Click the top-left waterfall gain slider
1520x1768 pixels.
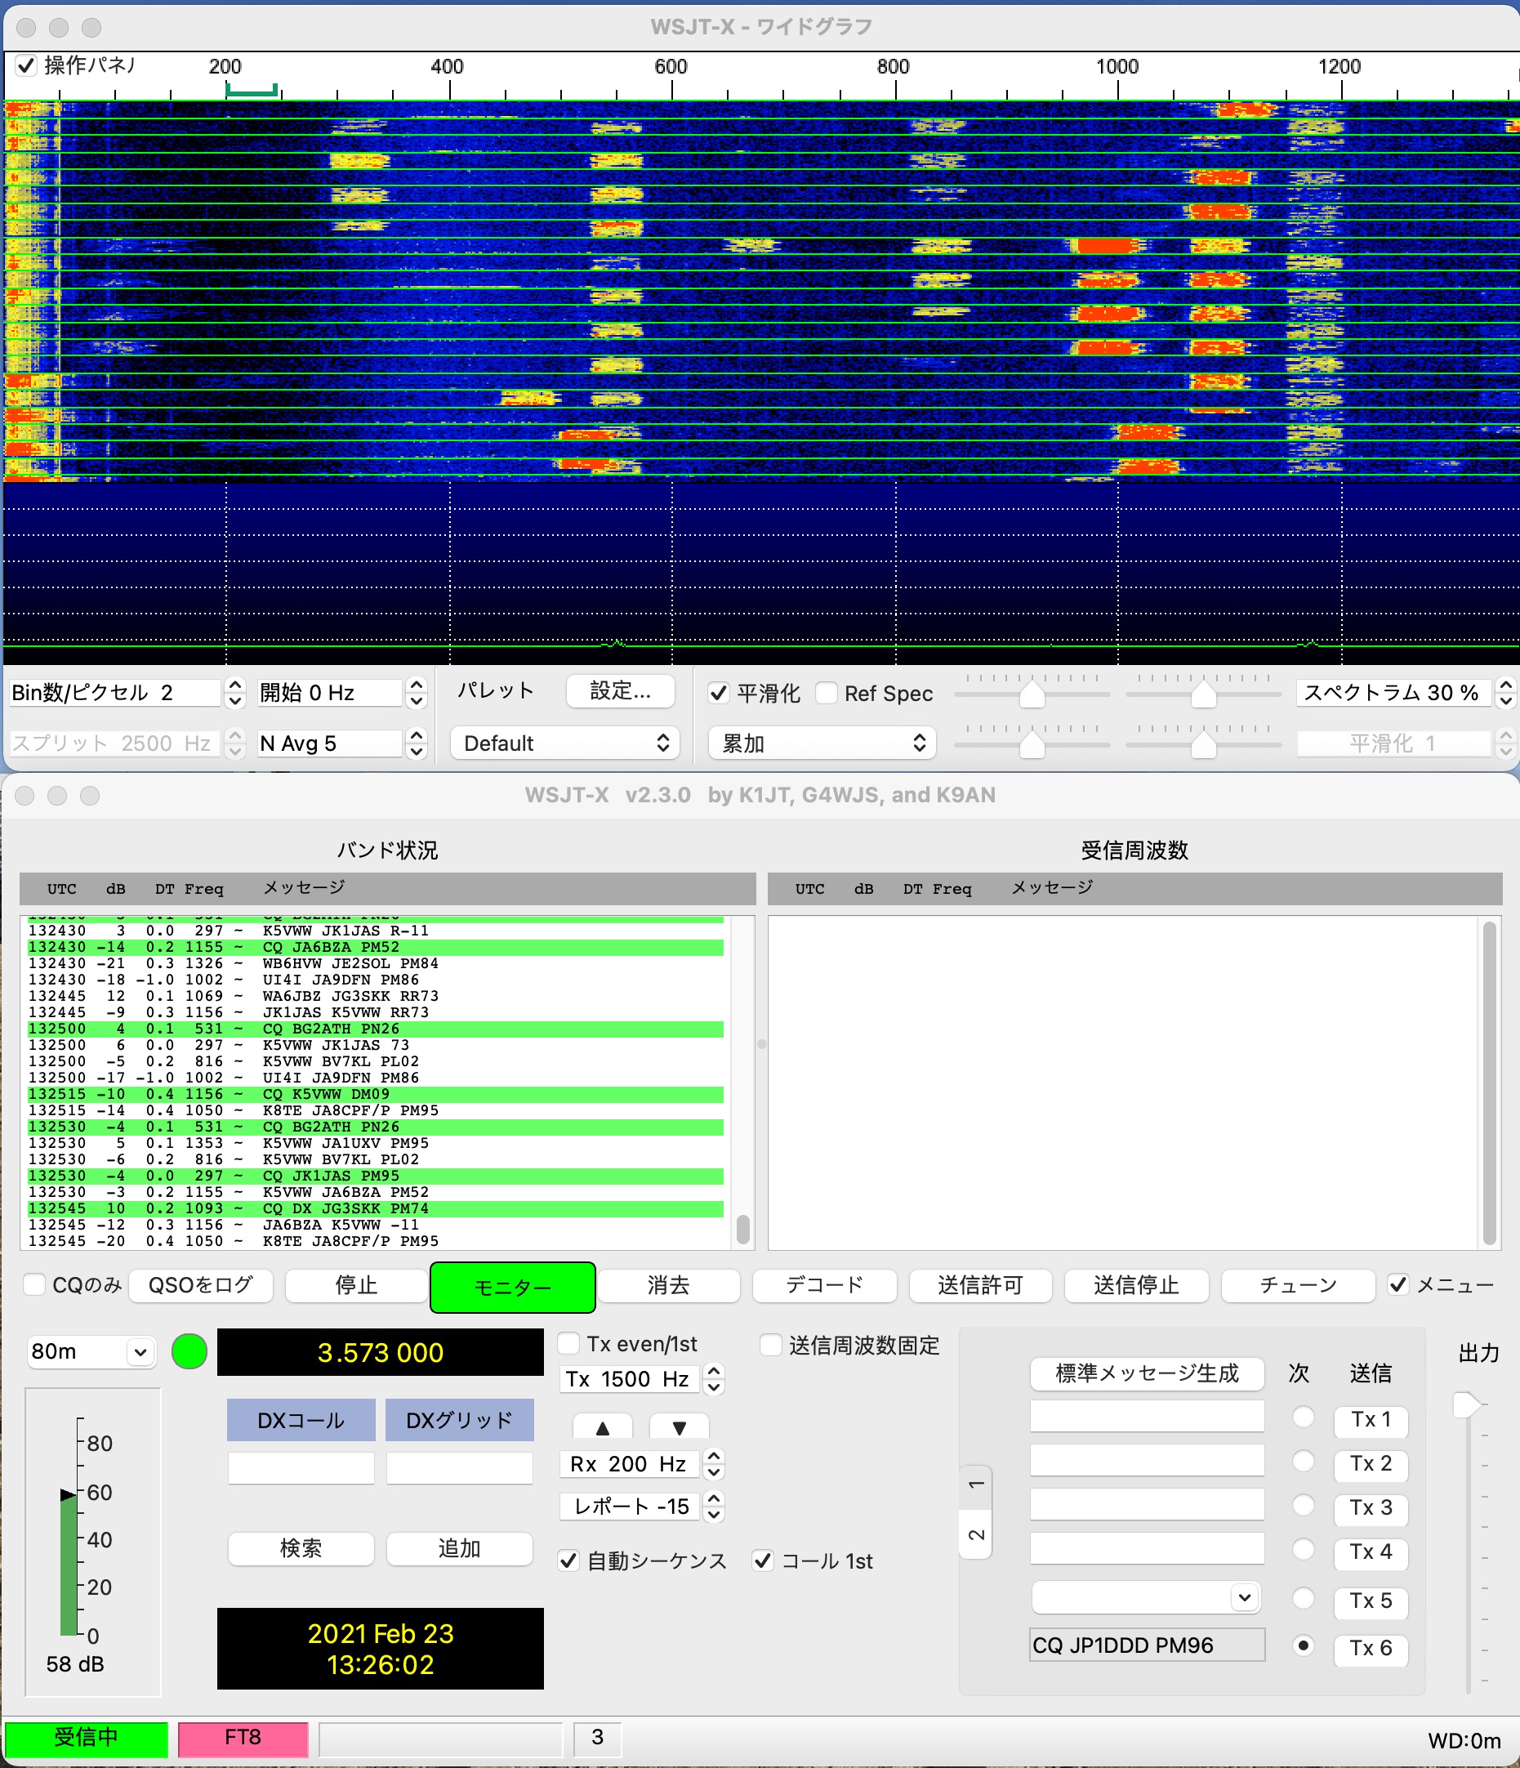point(1032,693)
